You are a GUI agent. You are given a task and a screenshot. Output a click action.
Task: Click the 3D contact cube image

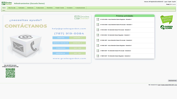tap(25, 45)
